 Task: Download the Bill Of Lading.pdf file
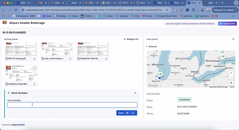tap(34, 58)
